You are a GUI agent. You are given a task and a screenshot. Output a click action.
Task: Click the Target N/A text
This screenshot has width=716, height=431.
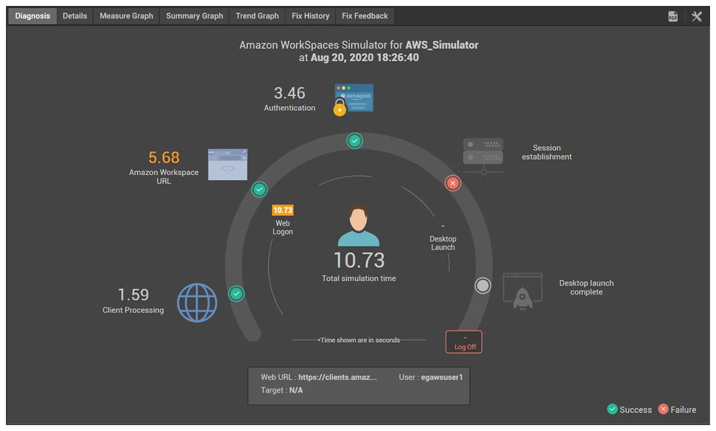tap(282, 390)
